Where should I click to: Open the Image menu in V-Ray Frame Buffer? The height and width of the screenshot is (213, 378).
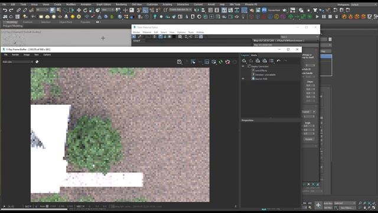coord(26,55)
